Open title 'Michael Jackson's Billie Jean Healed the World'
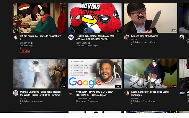This screenshot has height=118, width=189. point(41,94)
